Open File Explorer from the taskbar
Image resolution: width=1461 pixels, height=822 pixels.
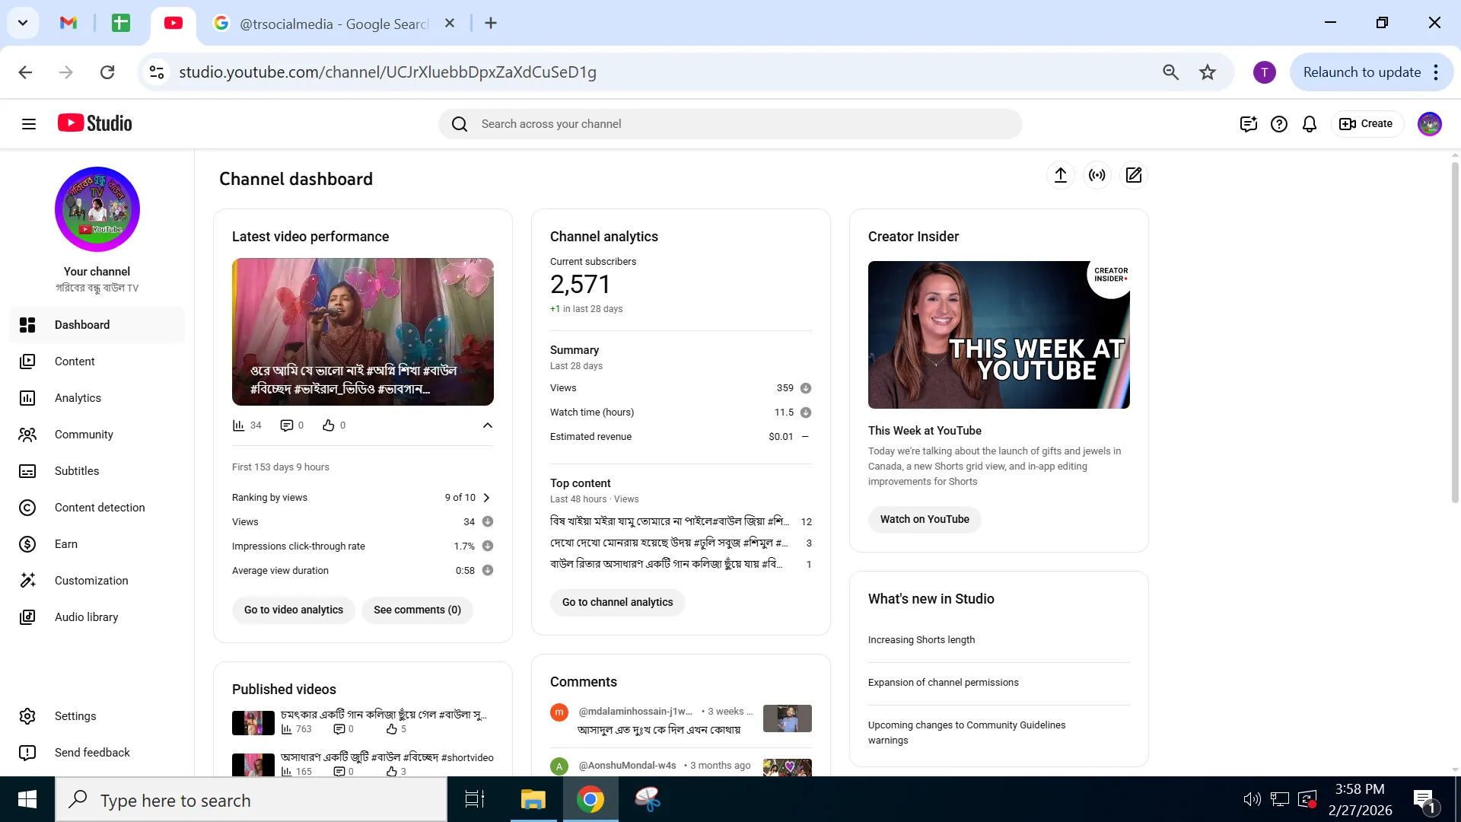(x=533, y=799)
